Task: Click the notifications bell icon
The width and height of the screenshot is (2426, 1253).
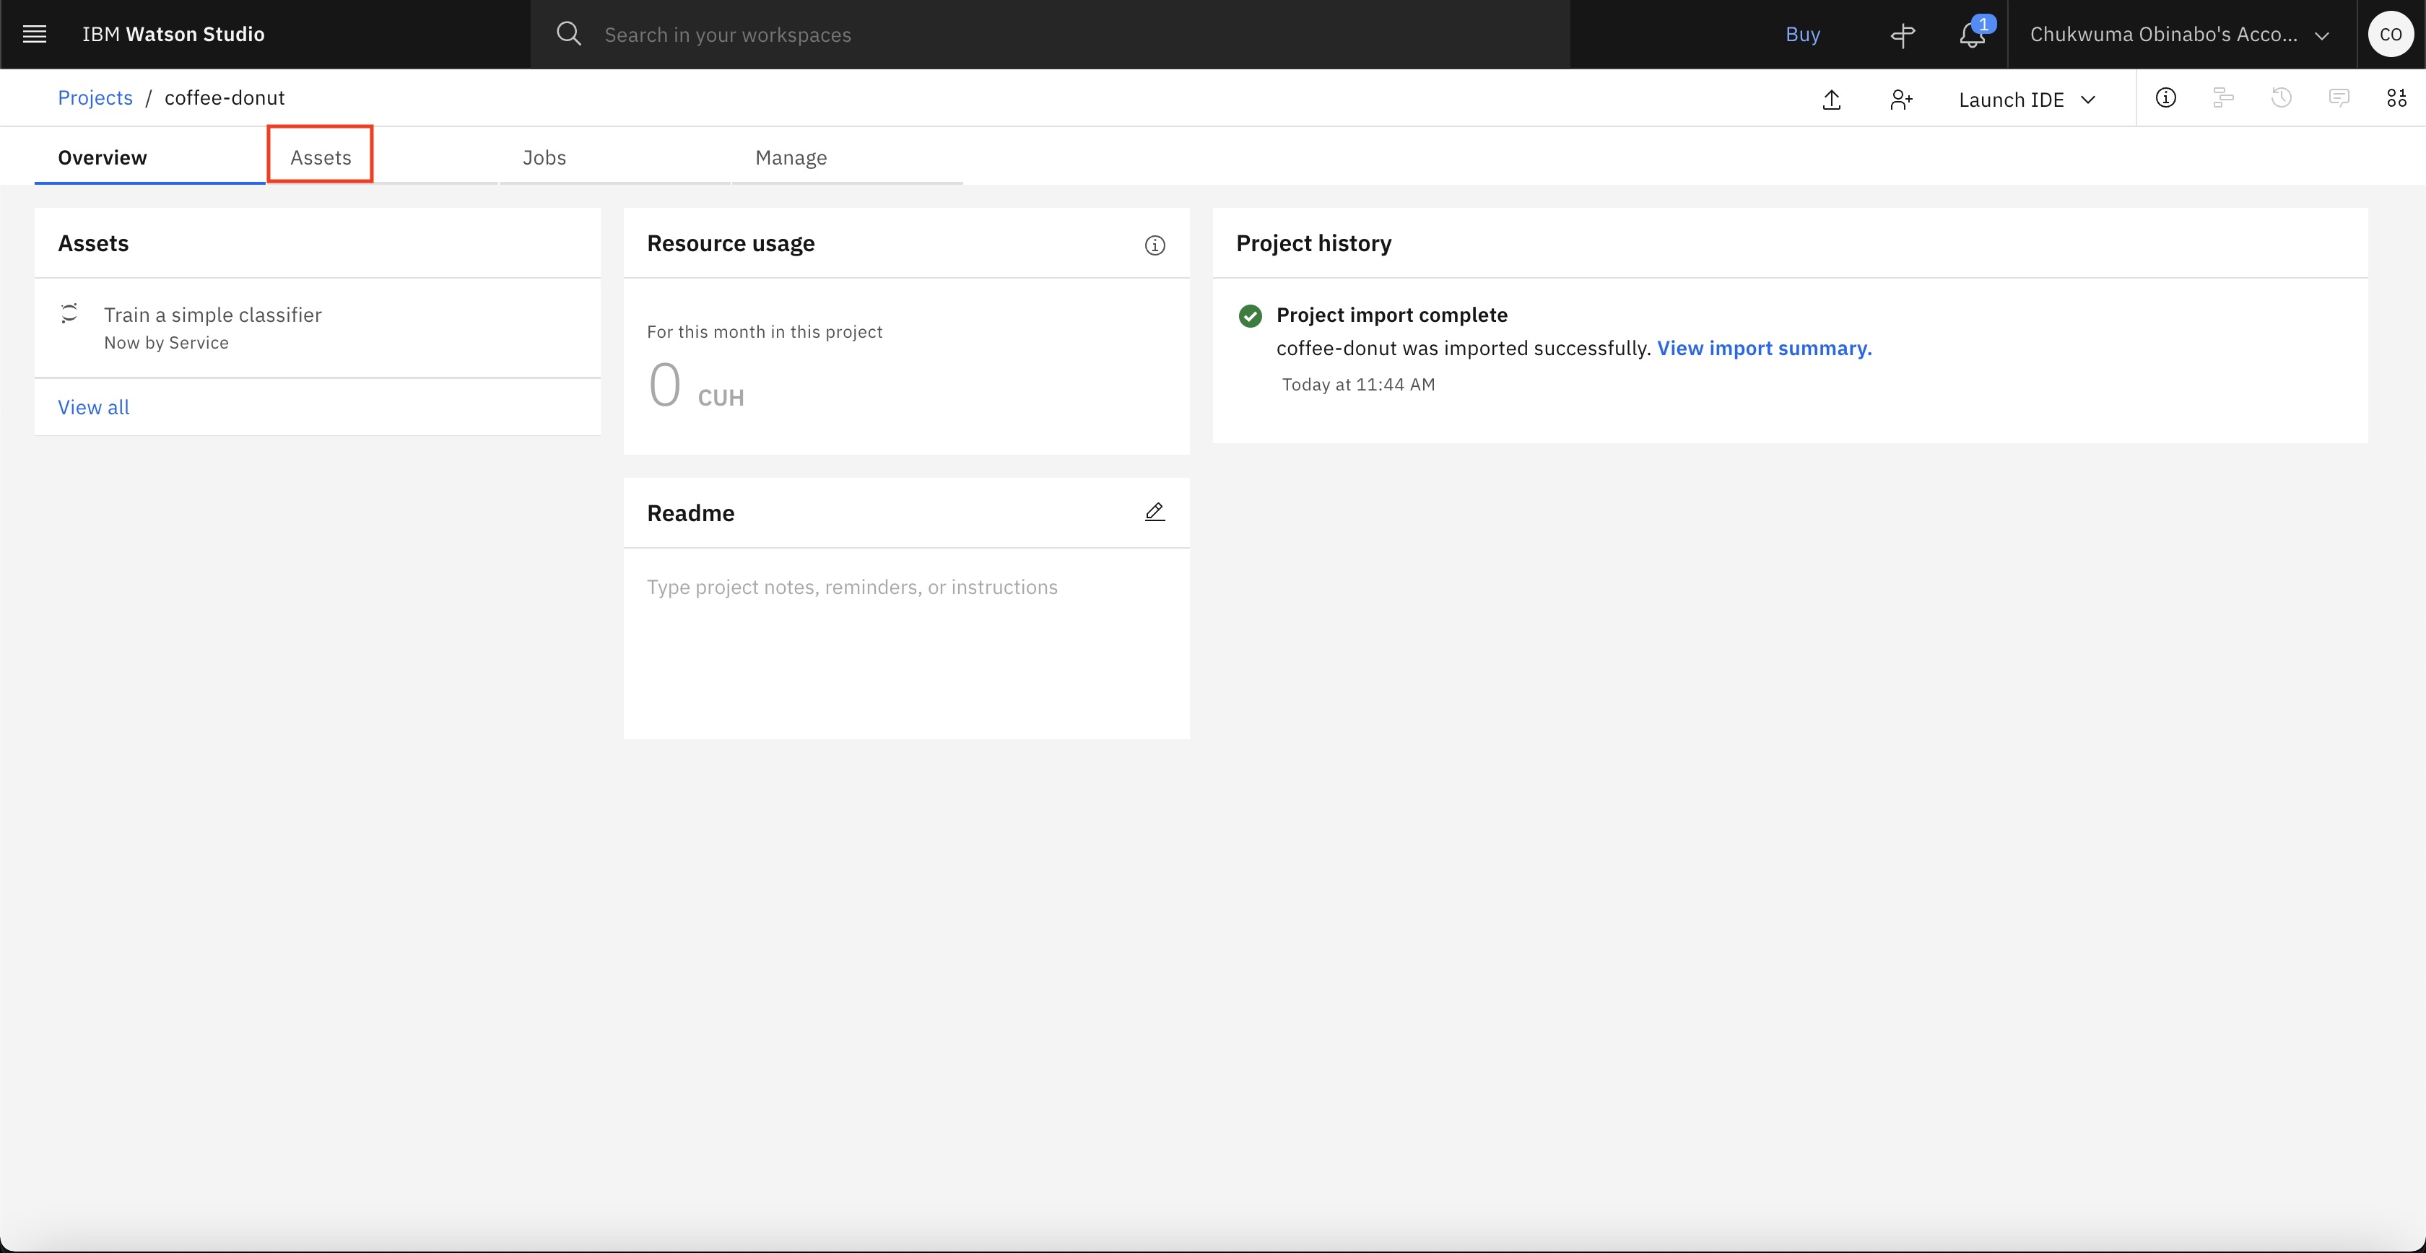Action: click(1972, 35)
